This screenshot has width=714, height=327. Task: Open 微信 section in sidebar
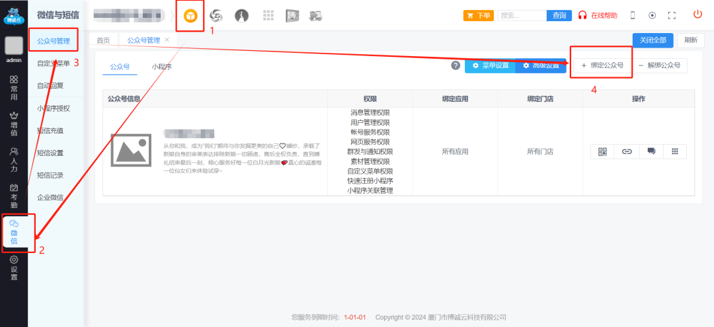(14, 233)
